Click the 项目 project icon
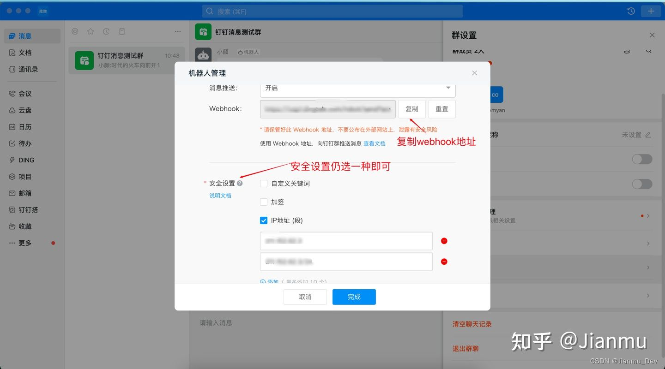The width and height of the screenshot is (665, 369). coord(12,177)
